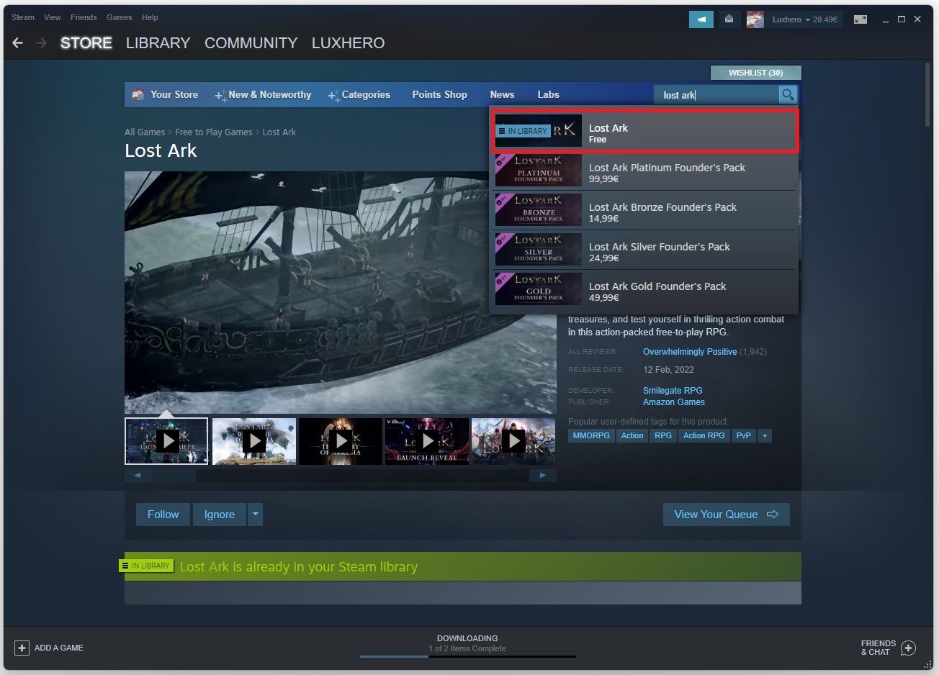
Task: Click the Follow button
Action: pos(163,515)
